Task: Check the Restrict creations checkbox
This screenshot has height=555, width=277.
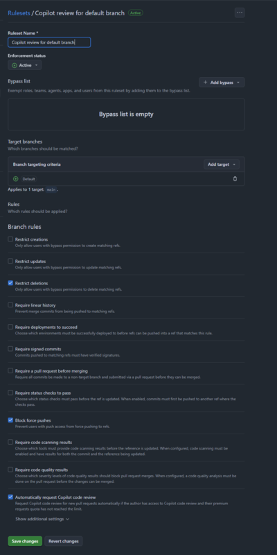Action: pyautogui.click(x=10, y=239)
